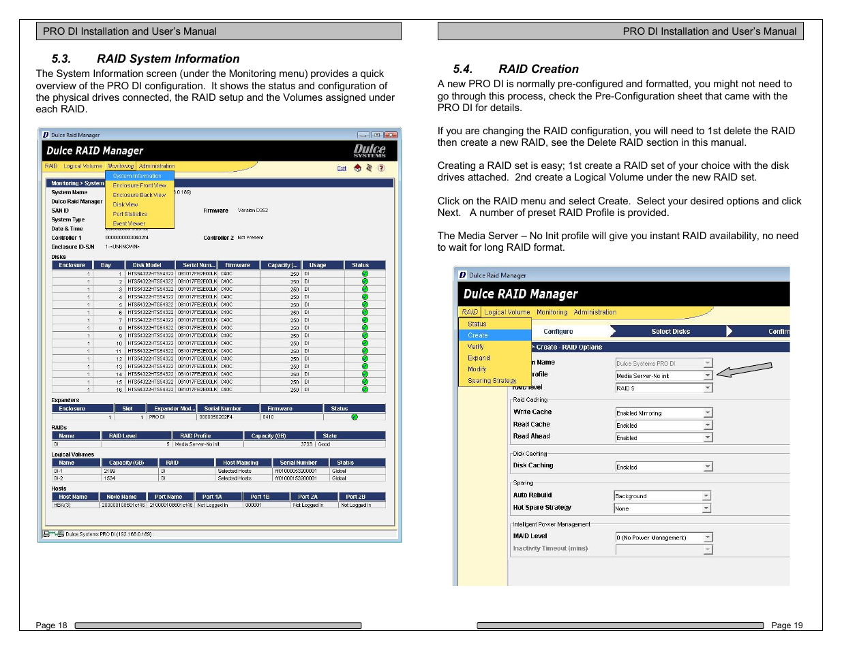Open the red question-mark Help icon
842x650 pixels.
click(x=381, y=168)
